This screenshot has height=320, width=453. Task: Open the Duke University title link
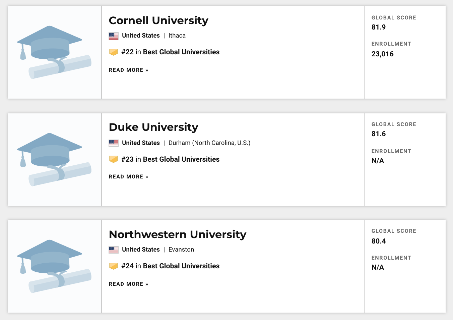[153, 127]
